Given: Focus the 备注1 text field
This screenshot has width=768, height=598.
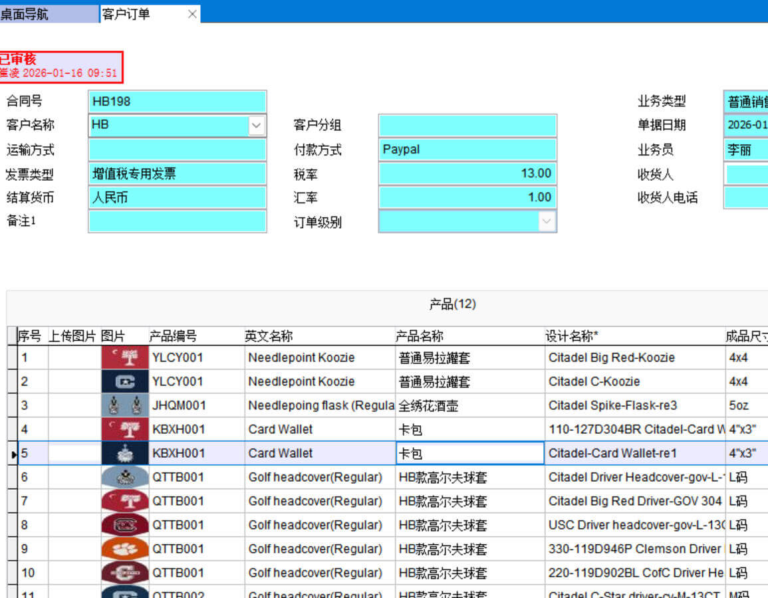Looking at the screenshot, I should coord(177,221).
